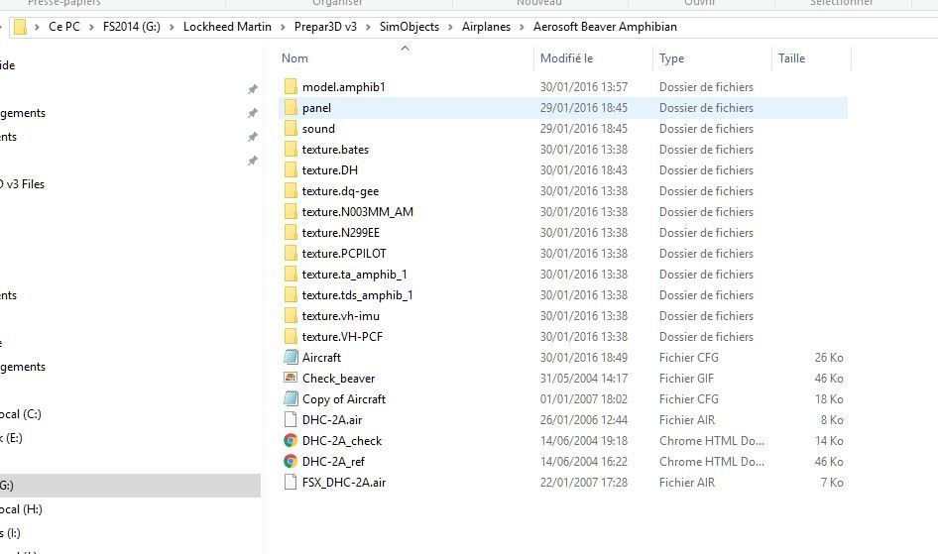This screenshot has width=938, height=554.
Task: Click the 30/01/2016 13:57 date of model.amphib1
Action: tap(584, 86)
